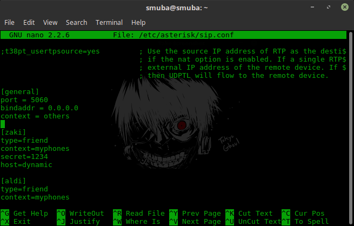Screen dimensions: 354x226
Task: Click the 'context = others' line
Action: click(x=35, y=116)
